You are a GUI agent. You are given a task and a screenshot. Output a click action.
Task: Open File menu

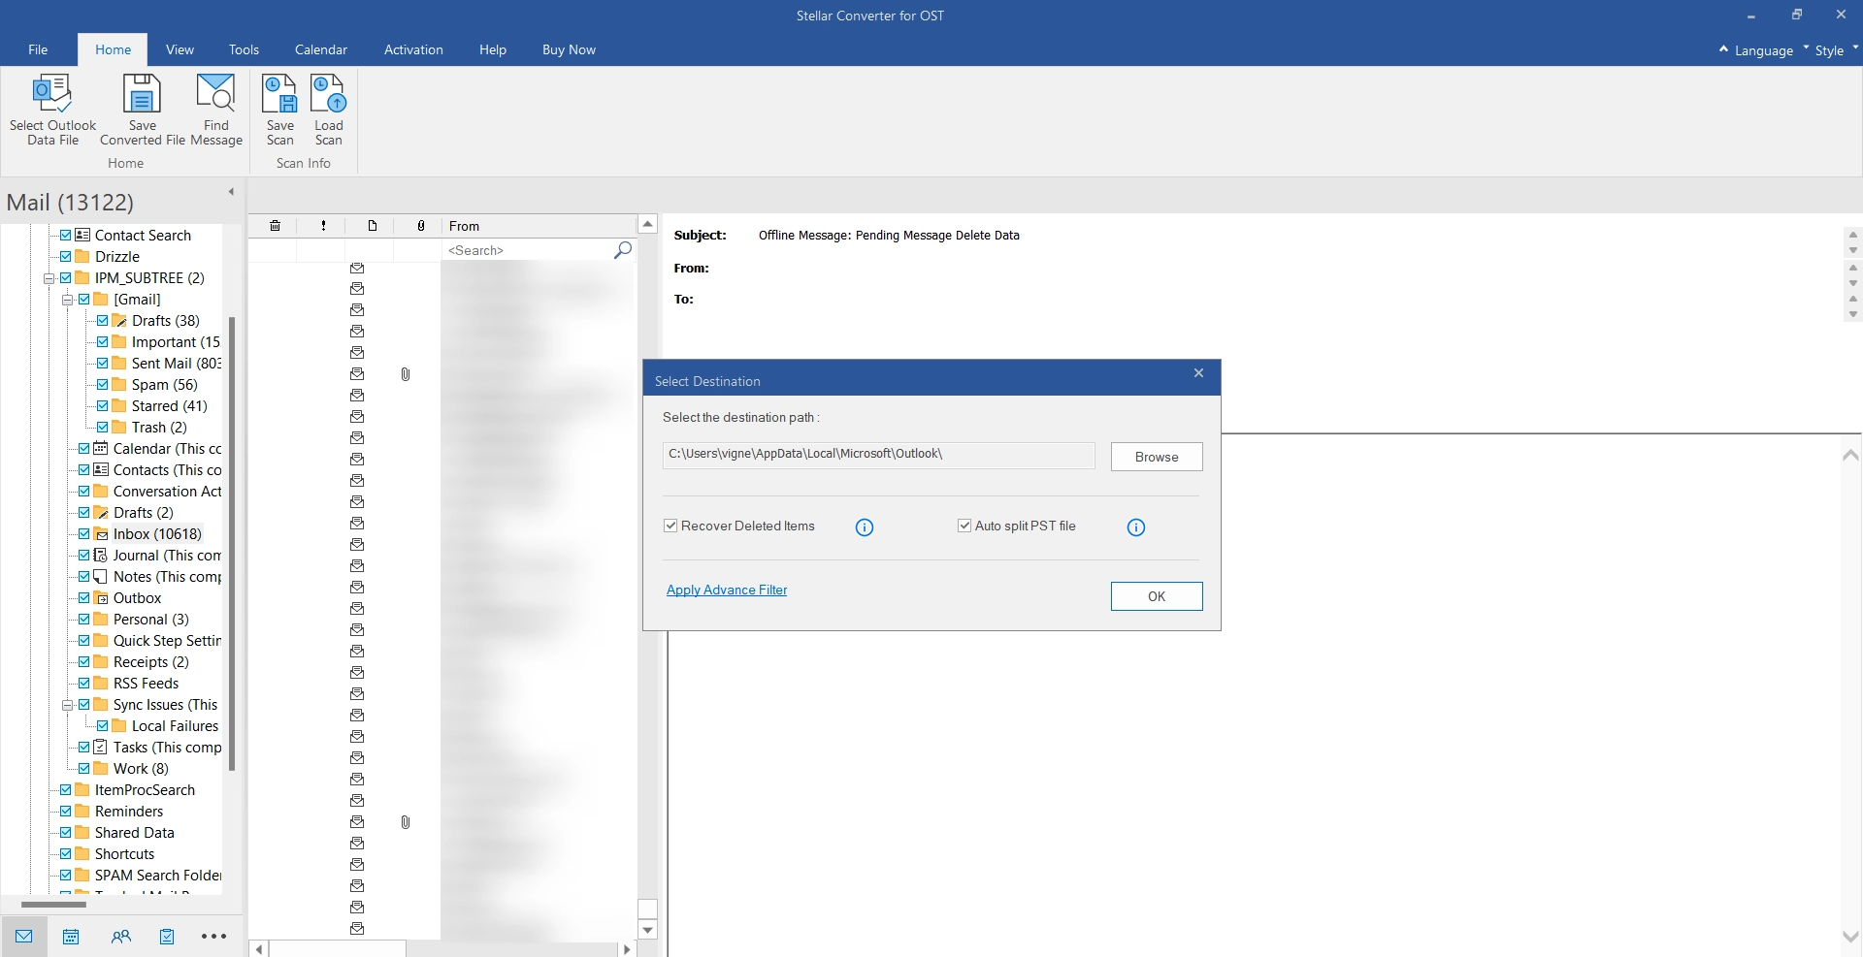pos(38,49)
